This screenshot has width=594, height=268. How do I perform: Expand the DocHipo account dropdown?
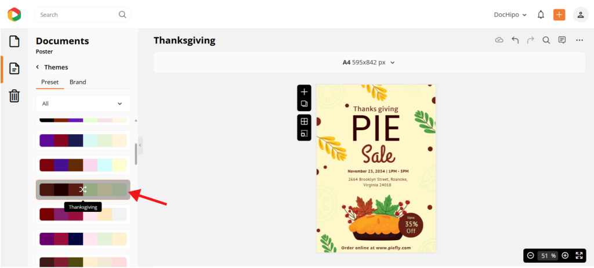510,15
